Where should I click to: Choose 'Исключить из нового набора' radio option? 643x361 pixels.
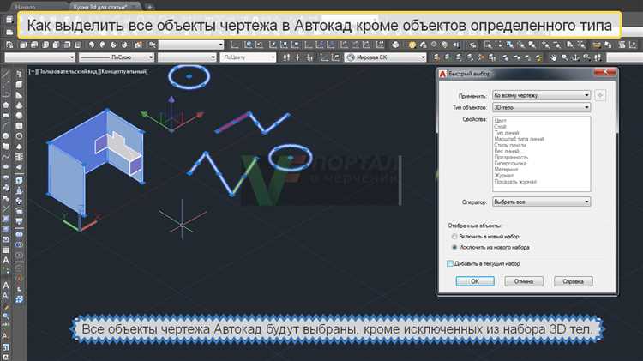(x=490, y=247)
